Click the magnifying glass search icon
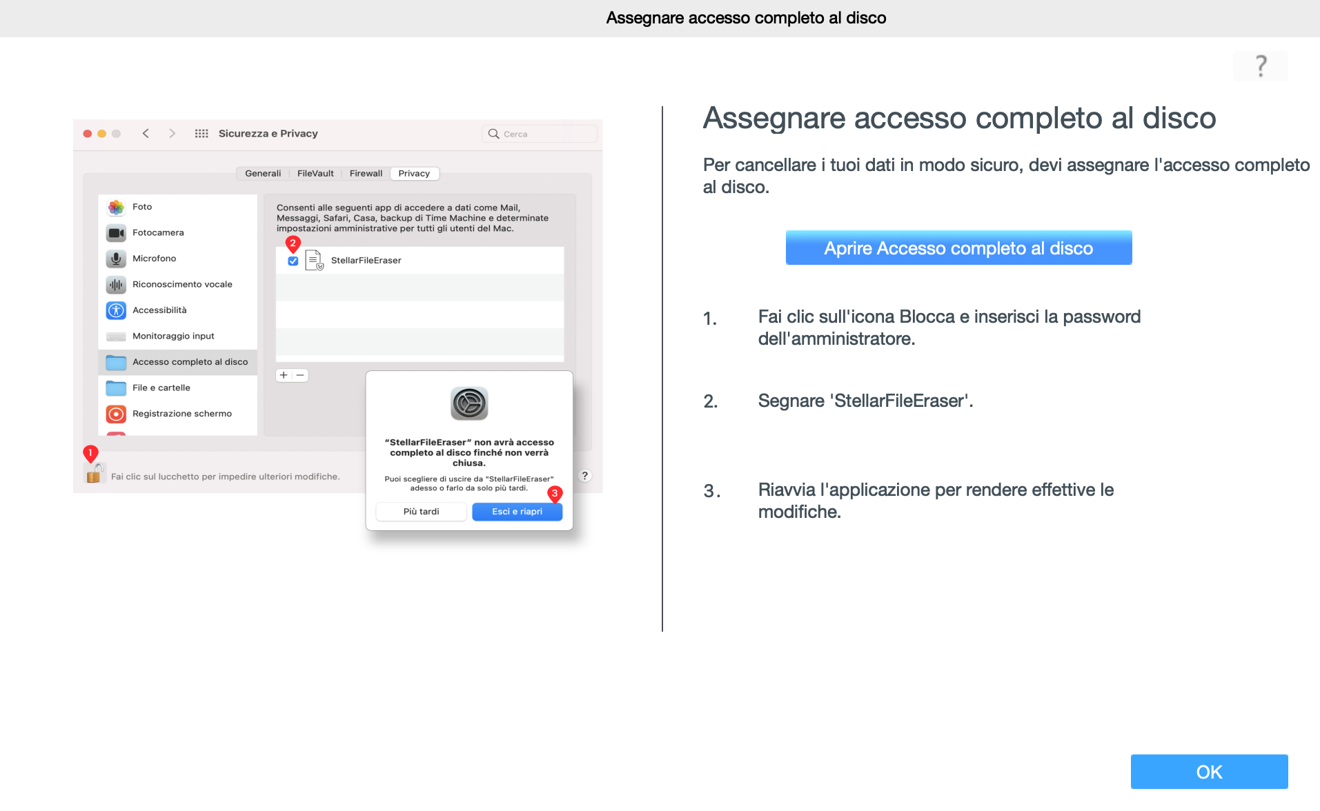The image size is (1320, 811). coord(494,134)
